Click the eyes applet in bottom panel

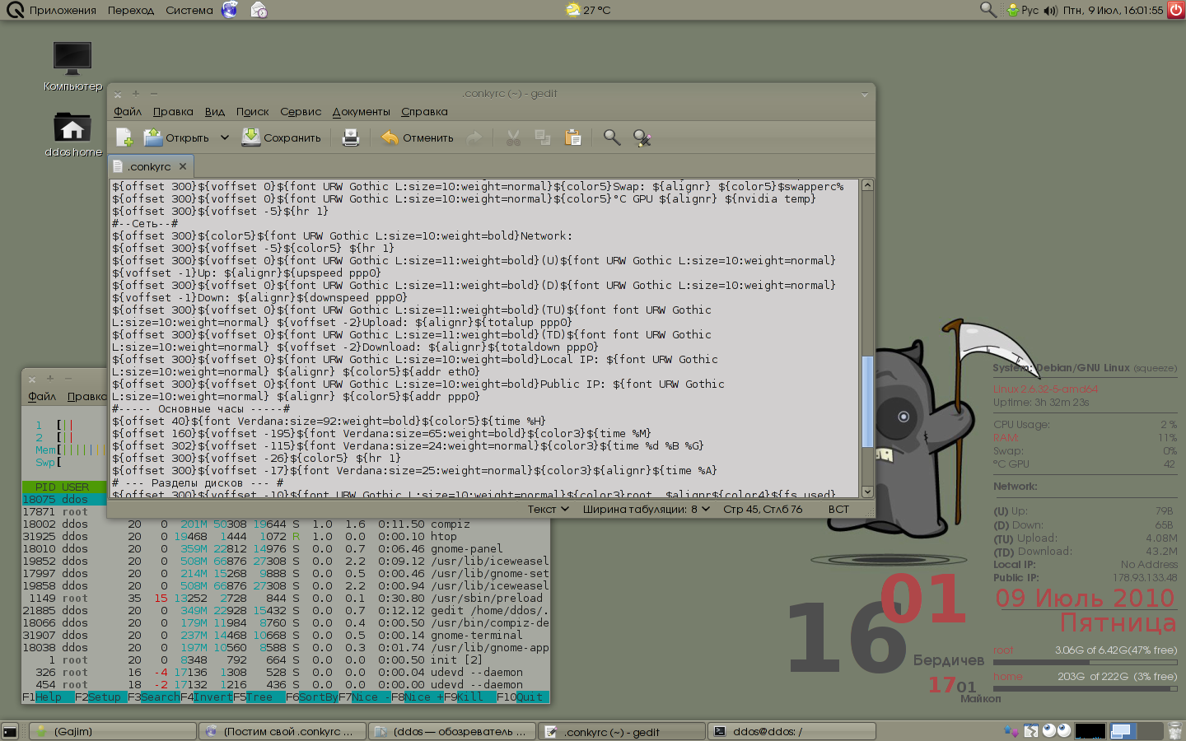click(x=1056, y=730)
